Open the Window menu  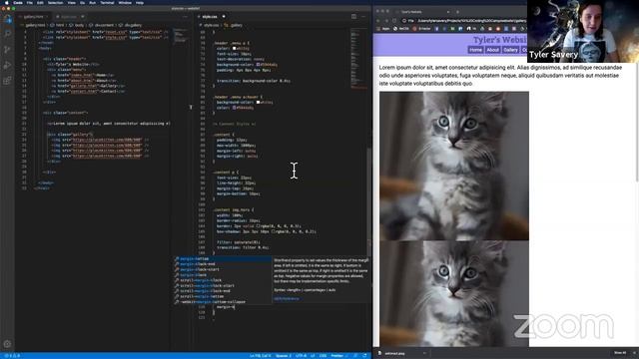[x=125, y=2]
